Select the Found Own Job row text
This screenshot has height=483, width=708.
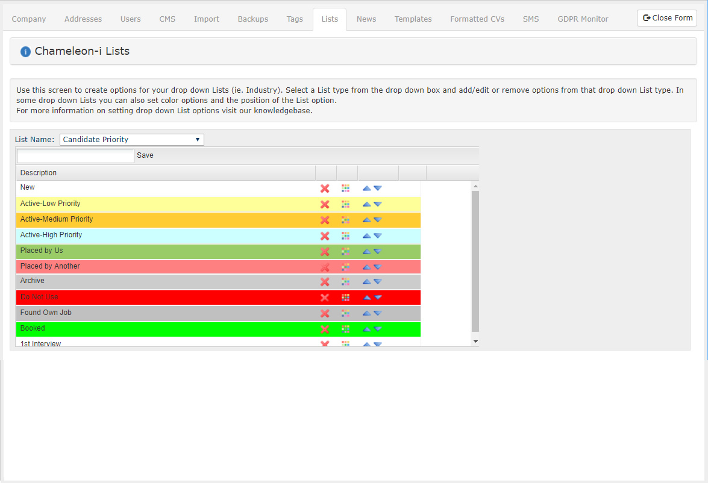pos(46,313)
